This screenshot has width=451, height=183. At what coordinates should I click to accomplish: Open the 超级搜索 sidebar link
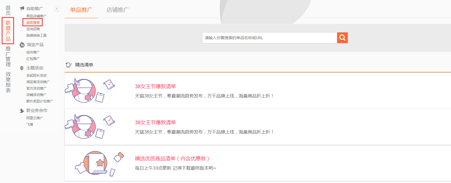(x=33, y=22)
